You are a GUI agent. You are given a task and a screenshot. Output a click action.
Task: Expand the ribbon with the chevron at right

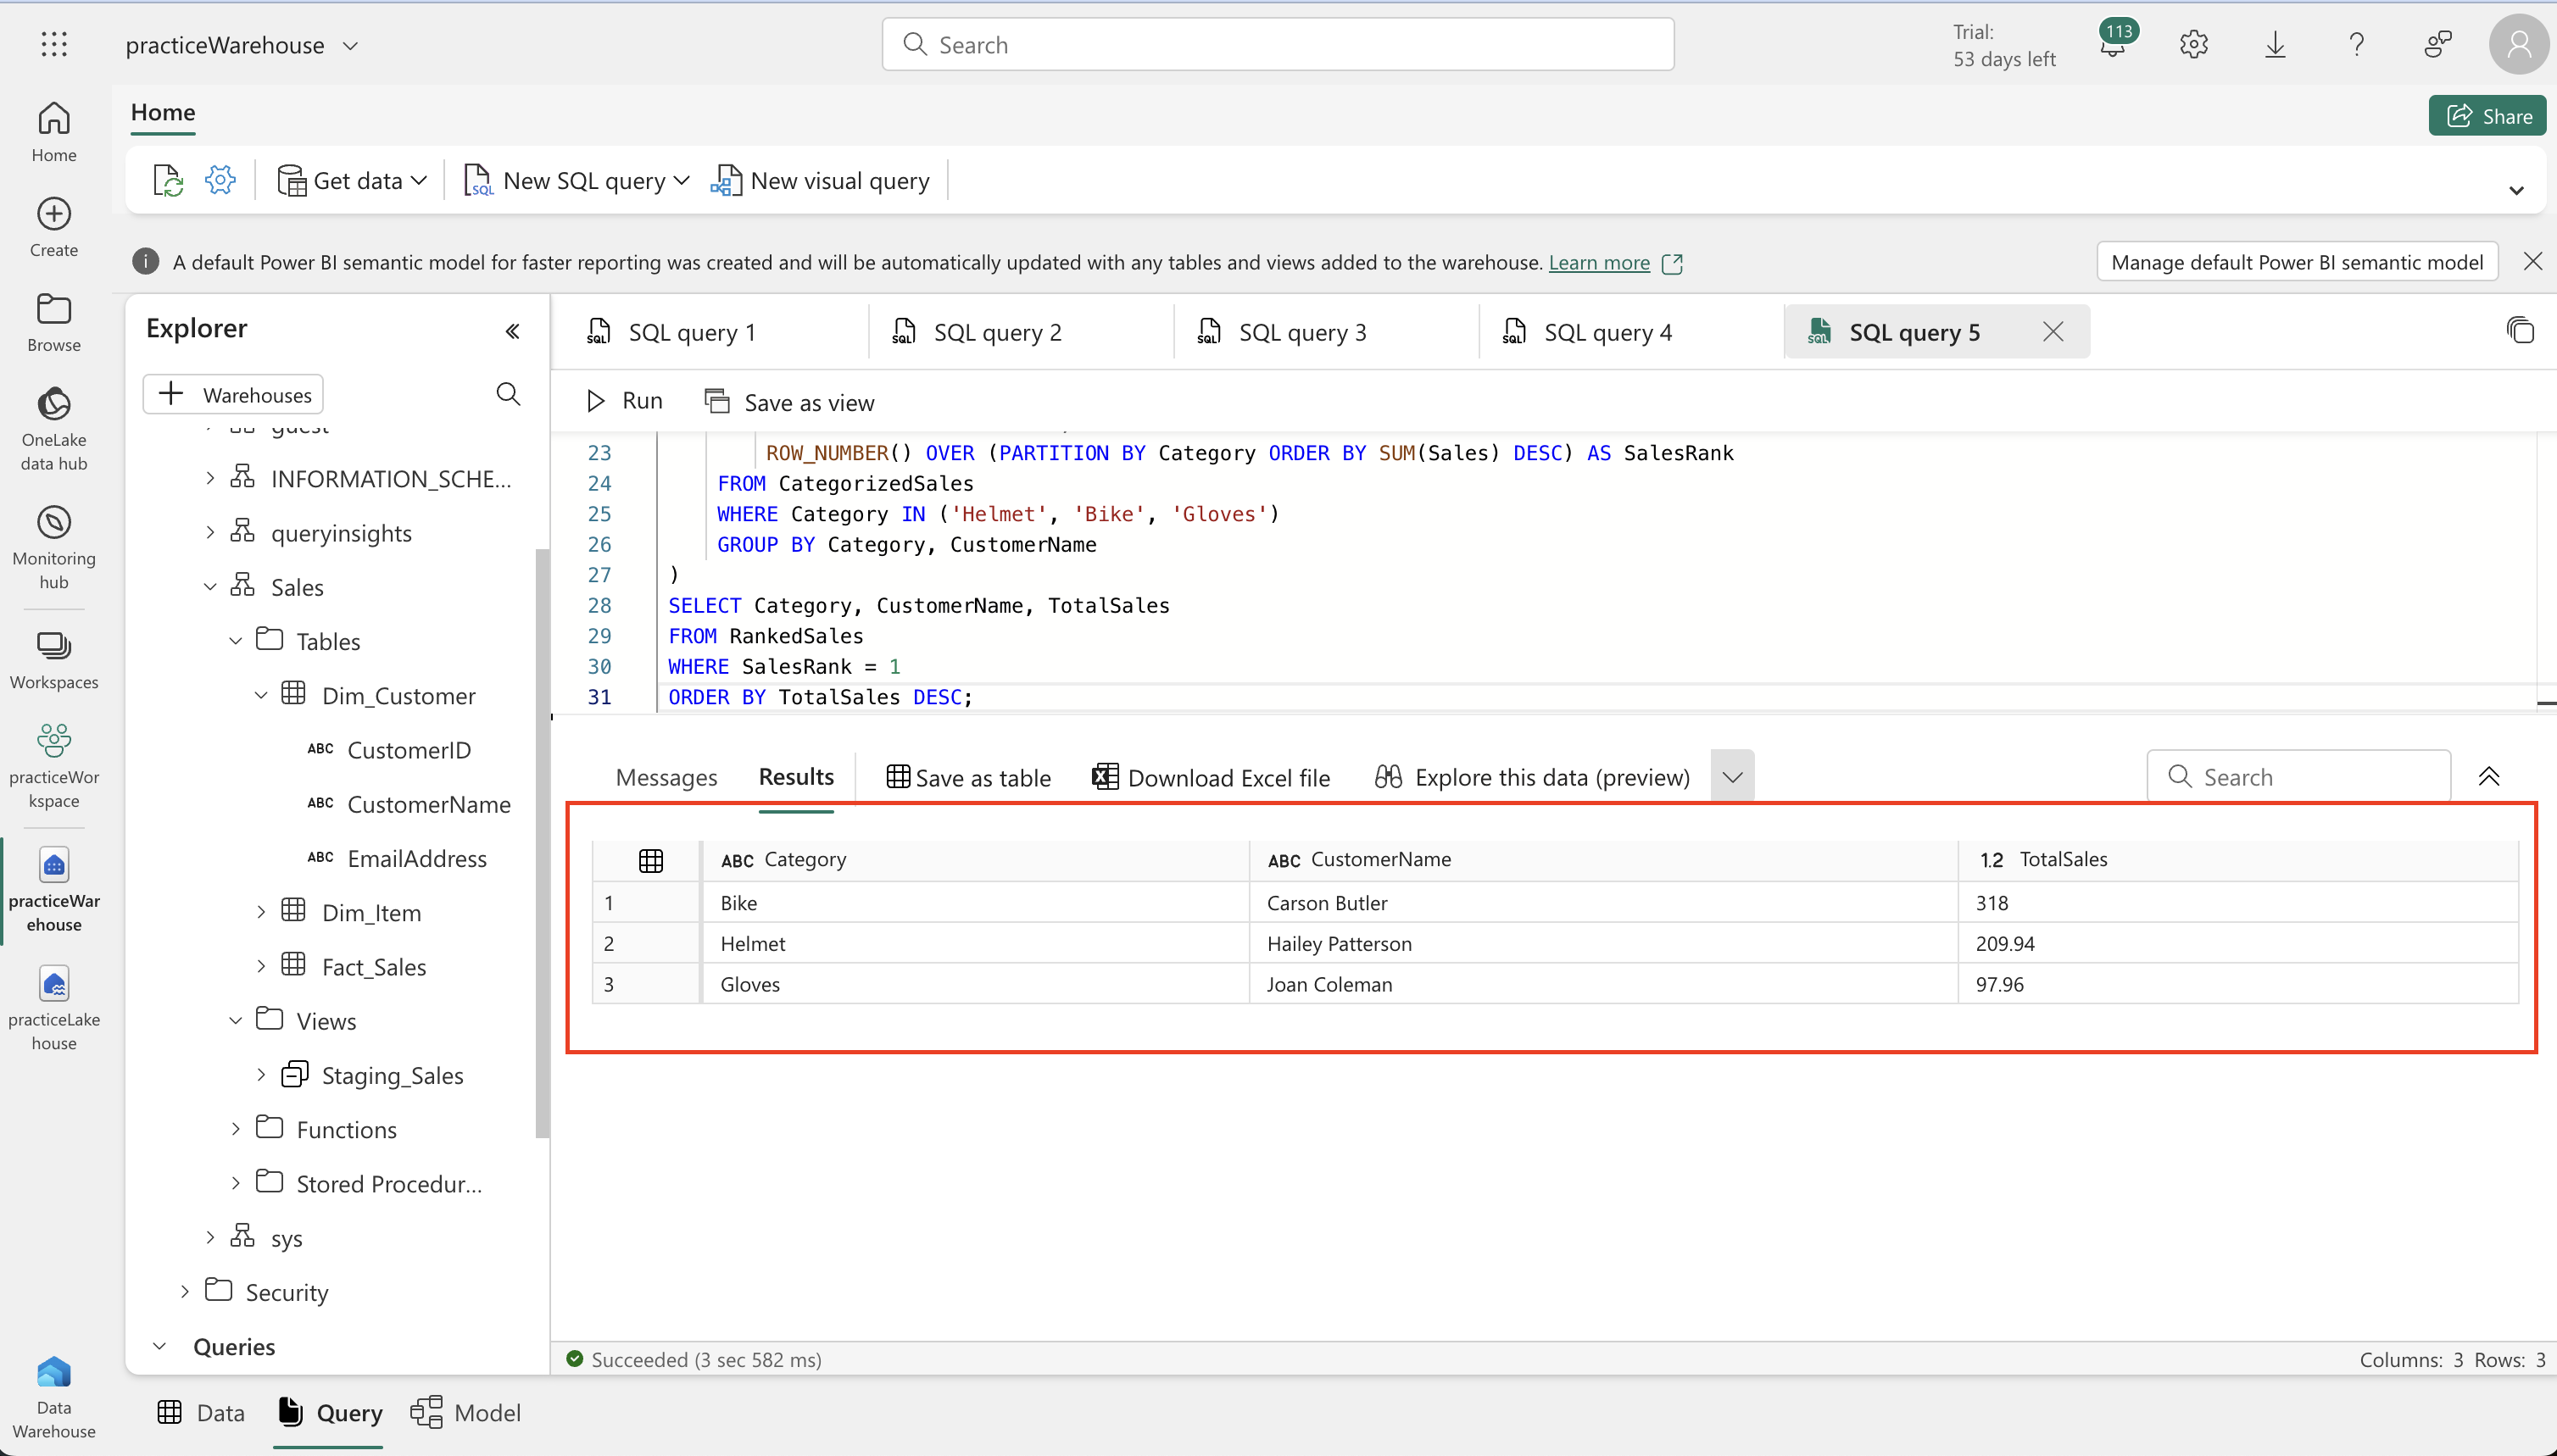[2516, 190]
